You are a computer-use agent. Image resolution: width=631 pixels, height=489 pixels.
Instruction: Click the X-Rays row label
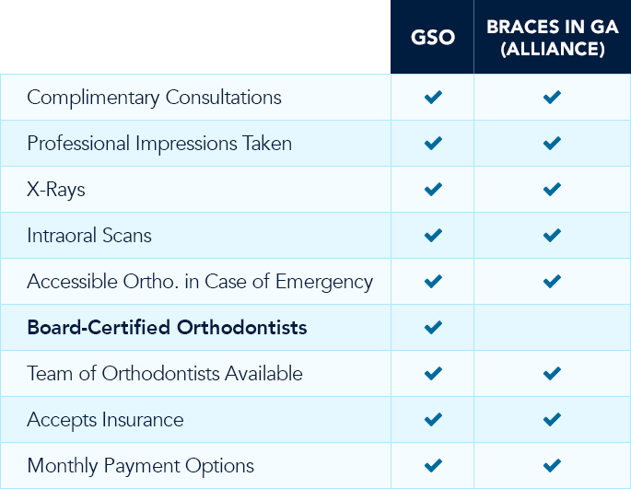(56, 190)
